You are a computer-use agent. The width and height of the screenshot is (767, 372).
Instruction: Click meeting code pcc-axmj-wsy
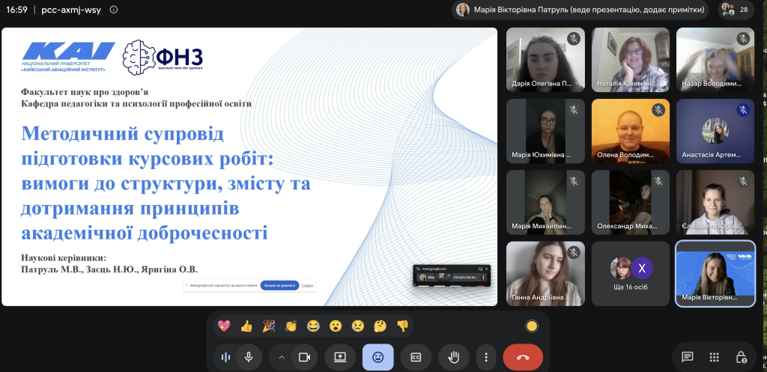pos(71,9)
